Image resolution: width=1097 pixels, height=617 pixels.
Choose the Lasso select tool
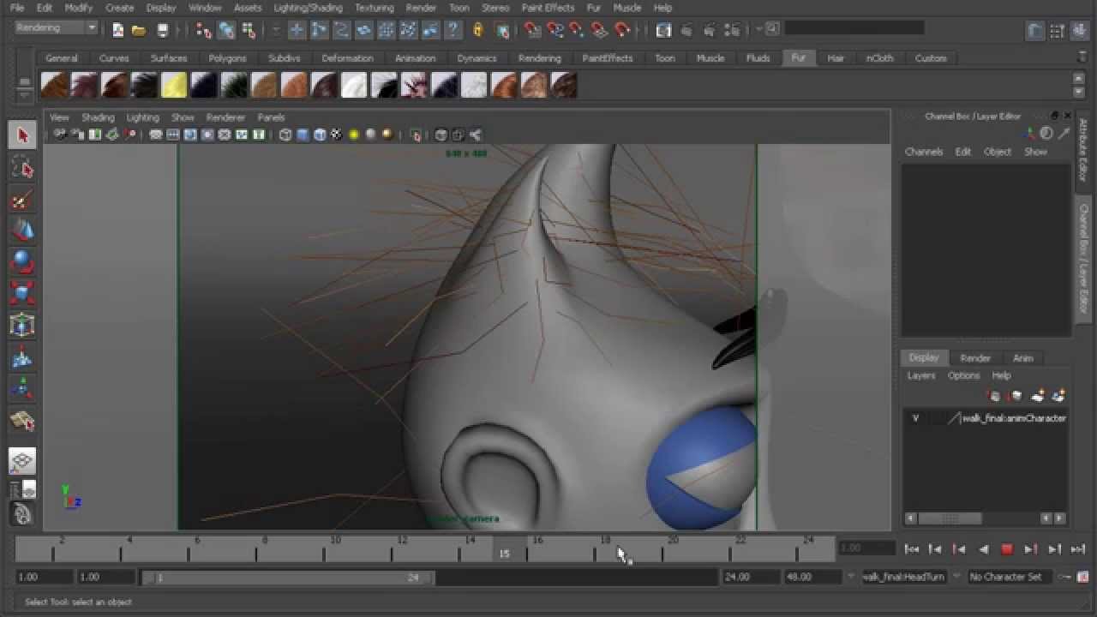22,168
